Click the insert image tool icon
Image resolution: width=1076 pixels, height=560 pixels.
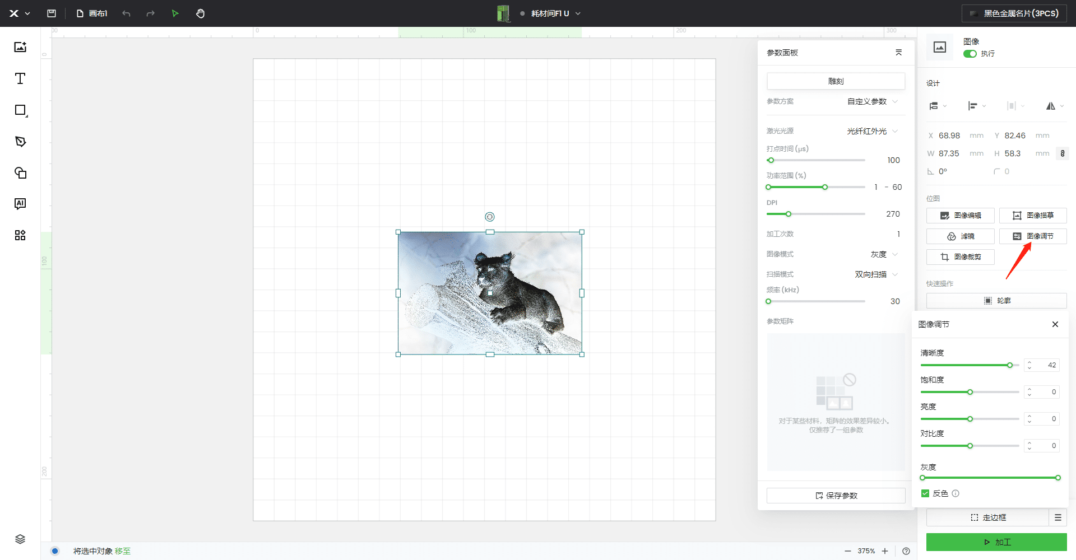(x=20, y=47)
